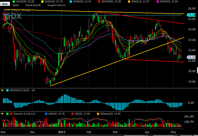
Task: Click the cyan EMA(50) color swatch
Action: (71, 2)
